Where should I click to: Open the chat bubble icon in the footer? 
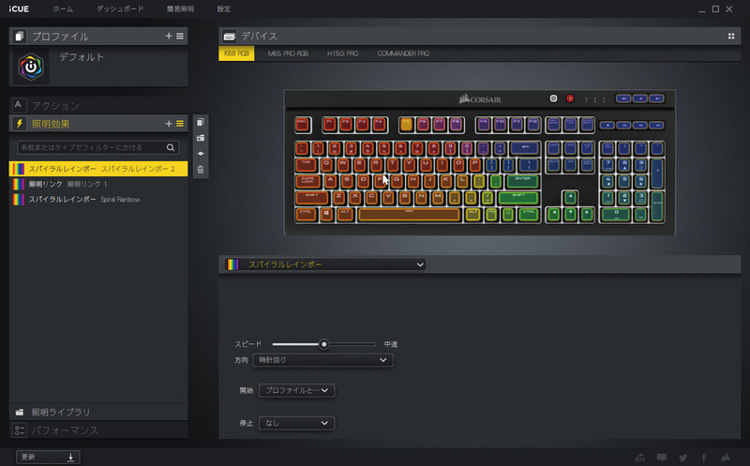662,458
